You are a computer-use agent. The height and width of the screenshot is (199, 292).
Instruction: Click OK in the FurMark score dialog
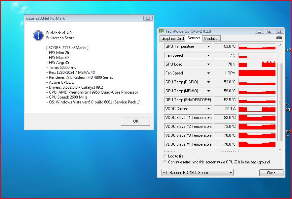click(x=135, y=121)
